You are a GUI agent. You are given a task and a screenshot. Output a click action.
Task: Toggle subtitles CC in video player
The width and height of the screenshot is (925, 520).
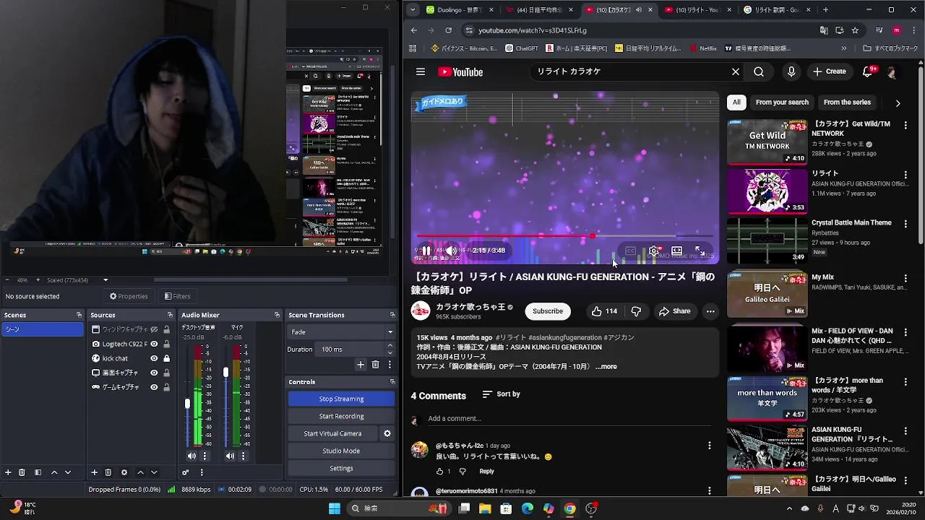[631, 251]
